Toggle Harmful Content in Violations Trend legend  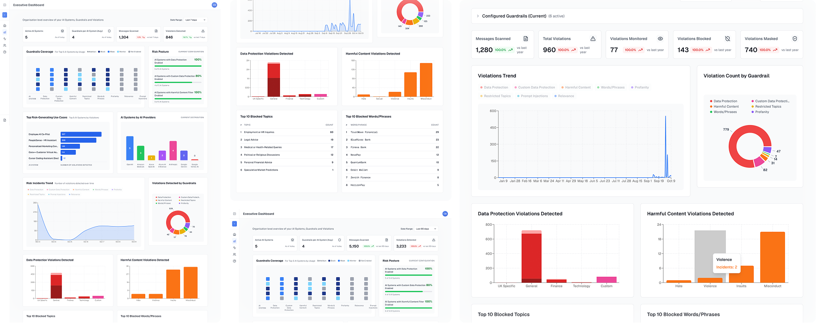click(x=576, y=88)
